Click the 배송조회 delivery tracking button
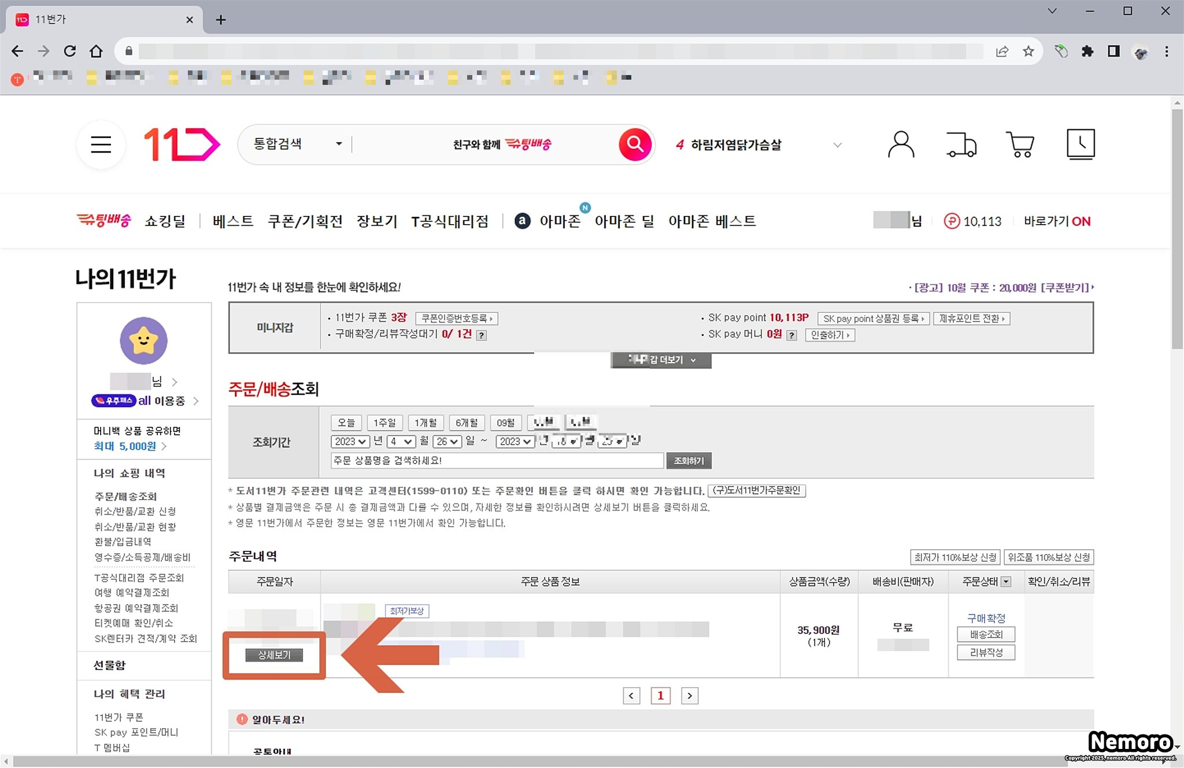This screenshot has height=768, width=1184. pyautogui.click(x=986, y=635)
